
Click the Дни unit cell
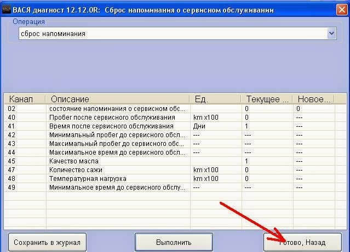click(x=199, y=126)
